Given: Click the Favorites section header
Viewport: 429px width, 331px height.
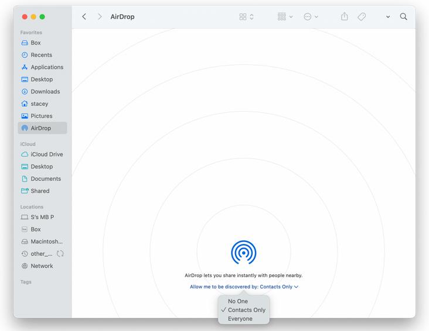Looking at the screenshot, I should pyautogui.click(x=31, y=33).
